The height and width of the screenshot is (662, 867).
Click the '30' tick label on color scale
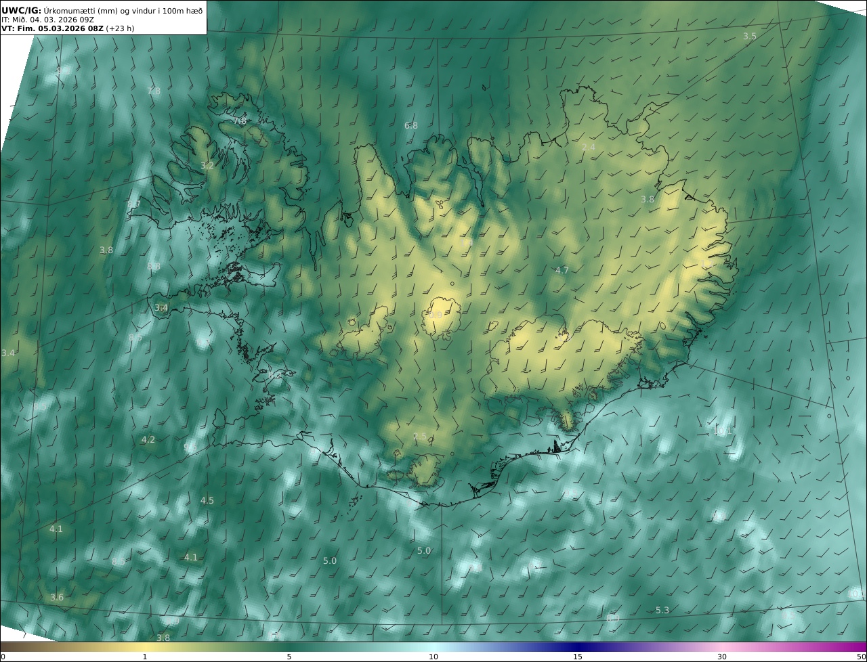click(x=722, y=657)
